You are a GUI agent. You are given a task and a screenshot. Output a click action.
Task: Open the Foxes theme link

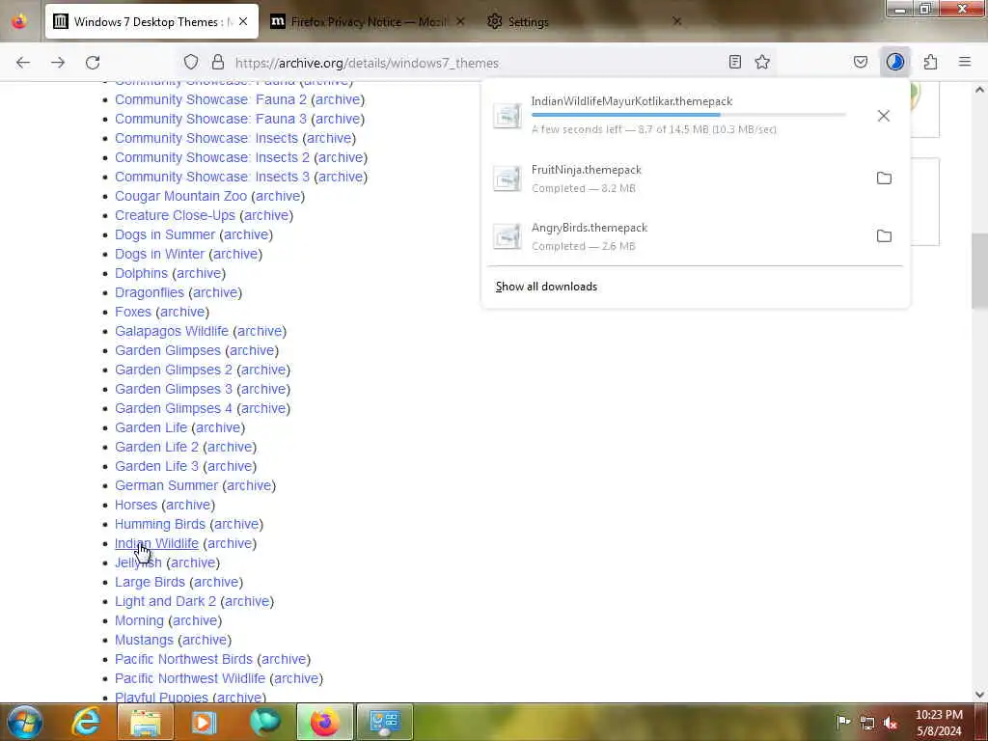pyautogui.click(x=133, y=312)
